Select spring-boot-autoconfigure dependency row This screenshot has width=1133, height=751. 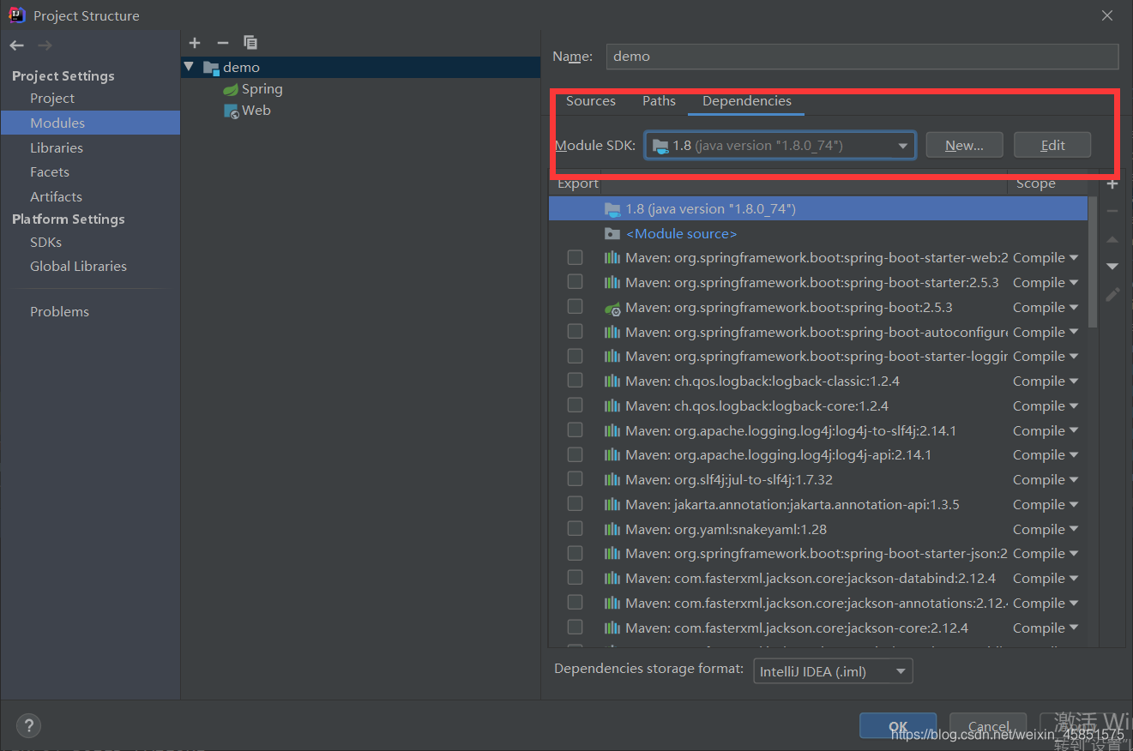[818, 333]
